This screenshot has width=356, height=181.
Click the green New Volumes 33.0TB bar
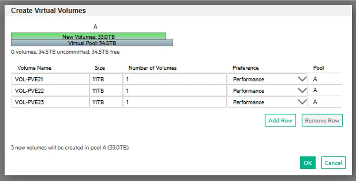point(88,36)
